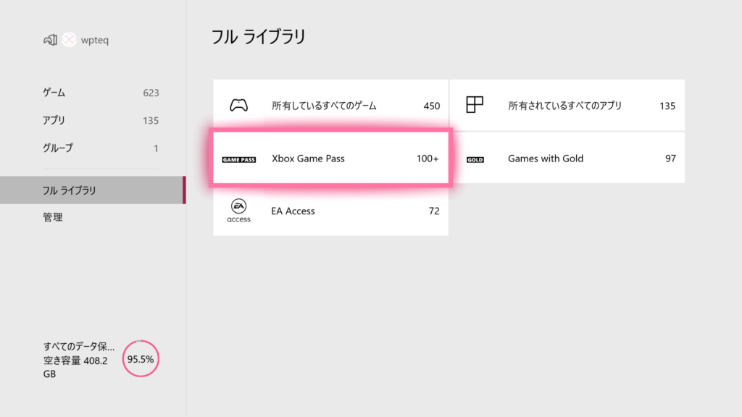Image resolution: width=742 pixels, height=417 pixels.
Task: Click the group count 1 in sidebar
Action: [x=156, y=148]
